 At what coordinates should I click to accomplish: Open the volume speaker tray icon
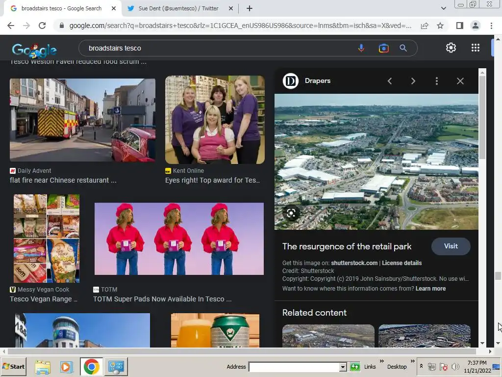point(455,367)
